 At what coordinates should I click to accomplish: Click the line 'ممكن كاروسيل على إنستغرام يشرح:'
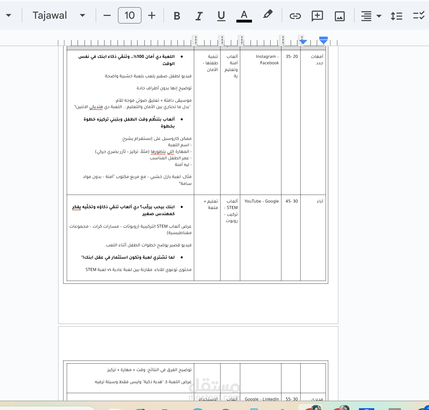pos(156,139)
